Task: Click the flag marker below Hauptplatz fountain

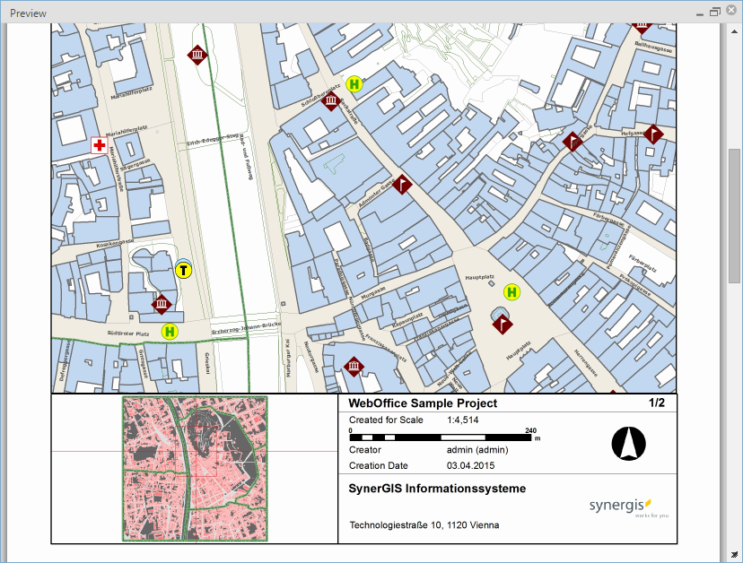Action: pyautogui.click(x=503, y=325)
